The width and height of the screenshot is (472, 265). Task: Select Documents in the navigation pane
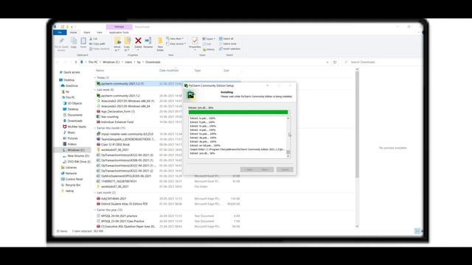point(72,115)
